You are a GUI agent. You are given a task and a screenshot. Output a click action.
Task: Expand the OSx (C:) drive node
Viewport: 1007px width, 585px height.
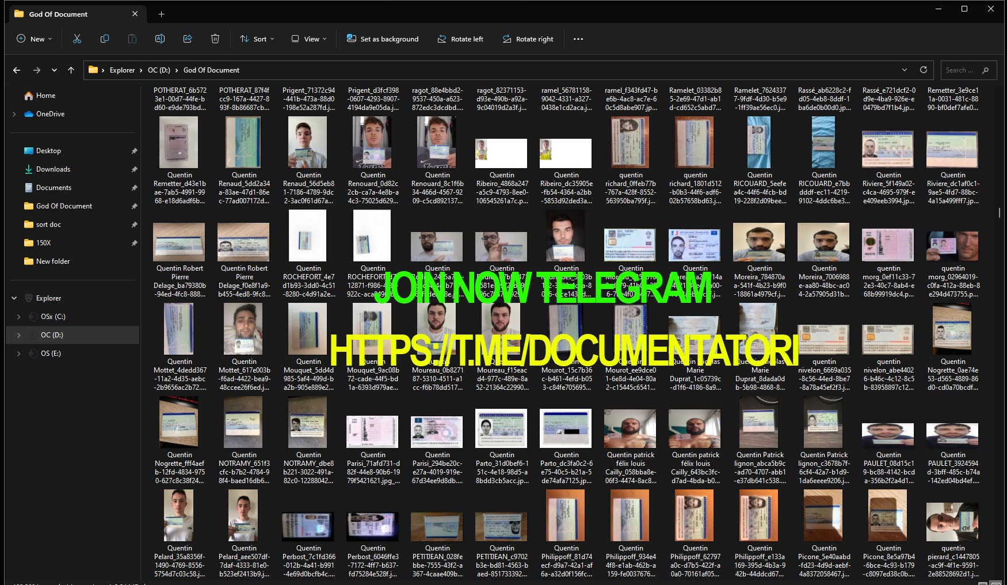19,317
